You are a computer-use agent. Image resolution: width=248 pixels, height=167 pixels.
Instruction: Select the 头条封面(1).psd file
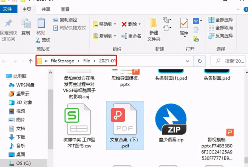(x=171, y=76)
